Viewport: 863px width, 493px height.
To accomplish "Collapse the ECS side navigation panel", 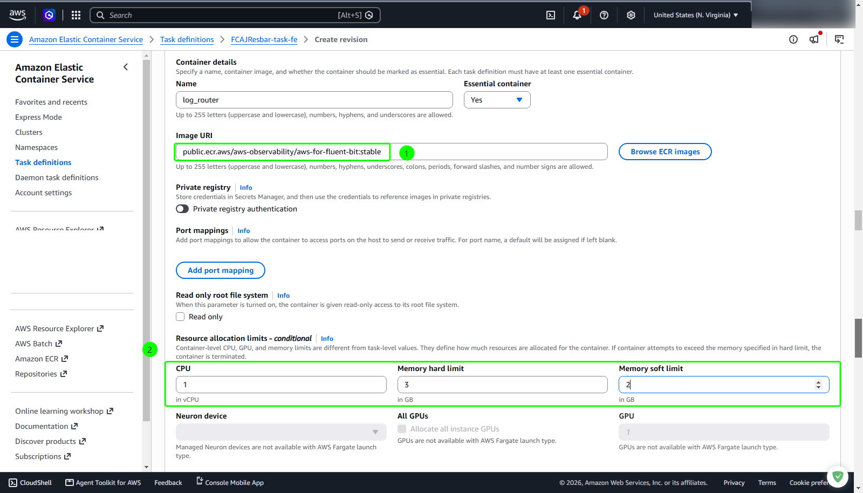I will (x=126, y=67).
